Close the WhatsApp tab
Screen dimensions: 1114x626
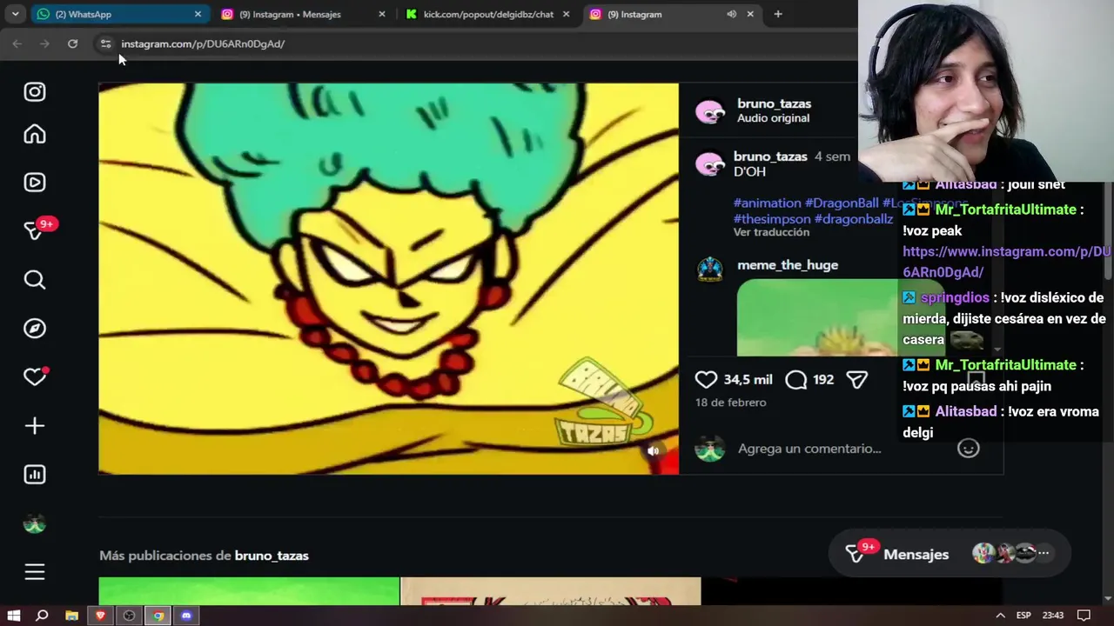(x=198, y=14)
